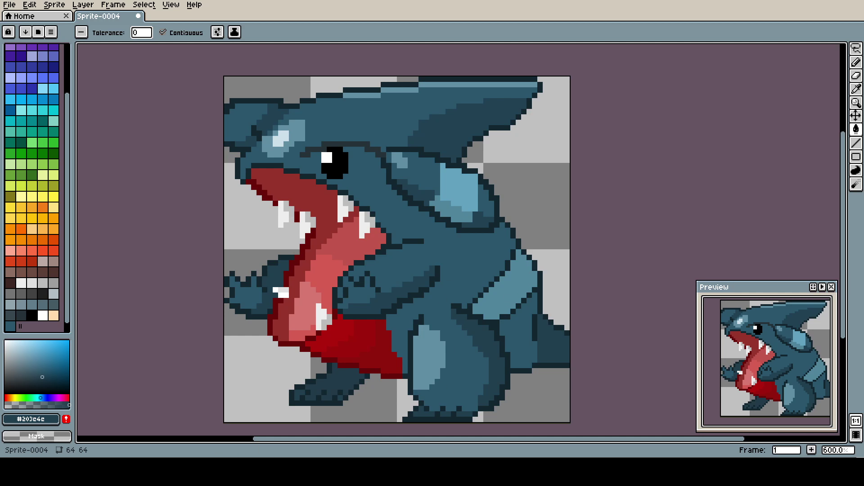Screen dimensions: 864x486
Task: Click the canvas vertical scrollbar
Action: point(843,234)
